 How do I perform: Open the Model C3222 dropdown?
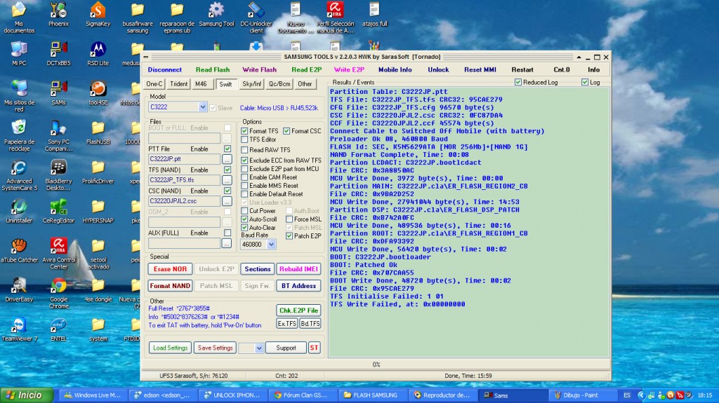click(202, 107)
